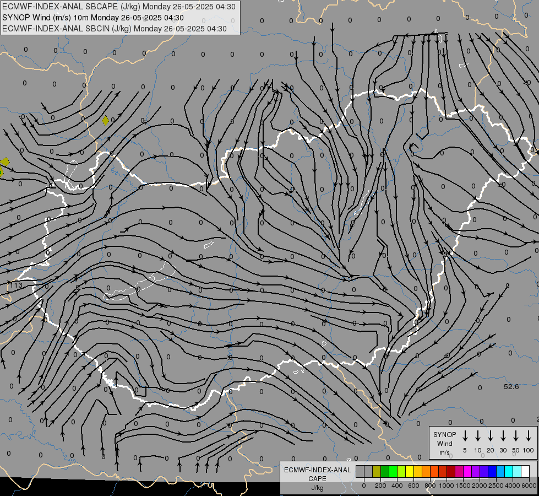539x496 pixels.
Task: Click the ECMWF-INDEX-ANAL CAPE legend title
Action: [x=317, y=474]
